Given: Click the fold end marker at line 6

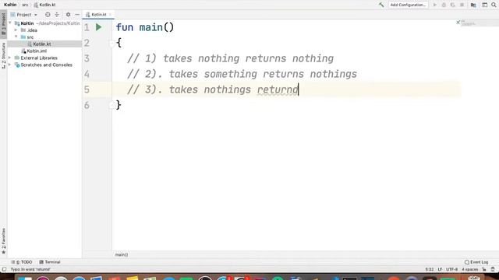Looking at the screenshot, I should [x=111, y=105].
